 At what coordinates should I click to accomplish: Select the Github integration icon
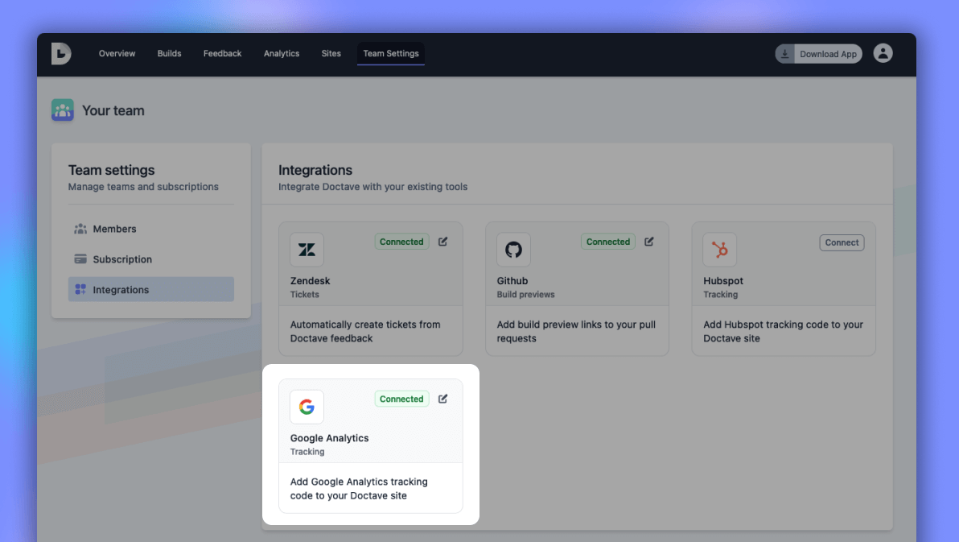pos(513,250)
